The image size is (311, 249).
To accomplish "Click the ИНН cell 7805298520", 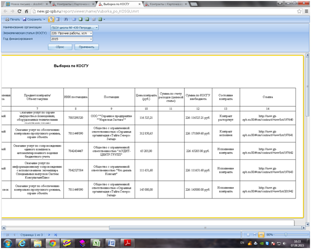I will 76,118.
